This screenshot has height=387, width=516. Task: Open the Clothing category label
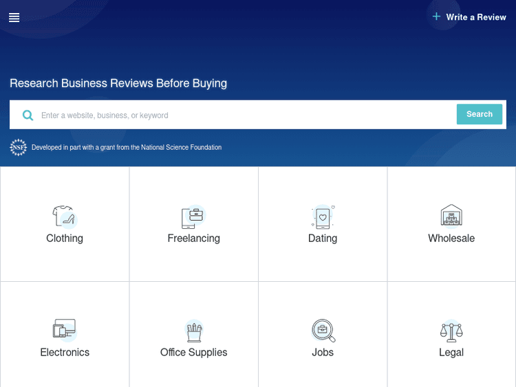point(65,239)
